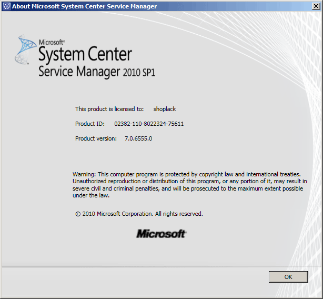Click the System Center logo graphic

[x=25, y=49]
